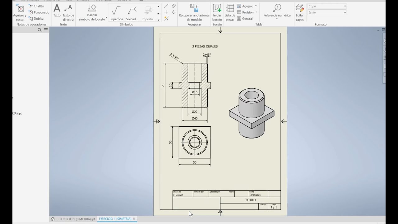Click the automated centerlines wand icon
The height and width of the screenshot is (224, 398).
(166, 18)
